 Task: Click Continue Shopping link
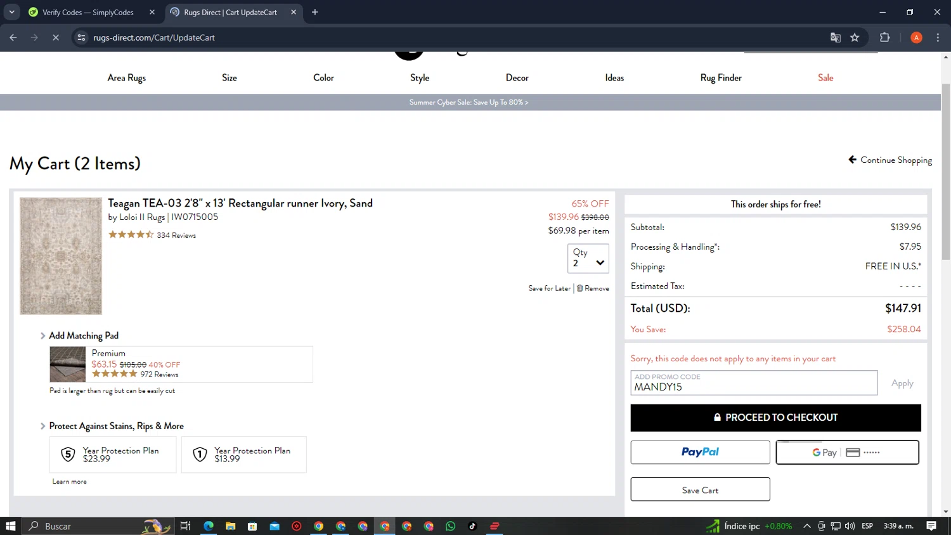890,160
